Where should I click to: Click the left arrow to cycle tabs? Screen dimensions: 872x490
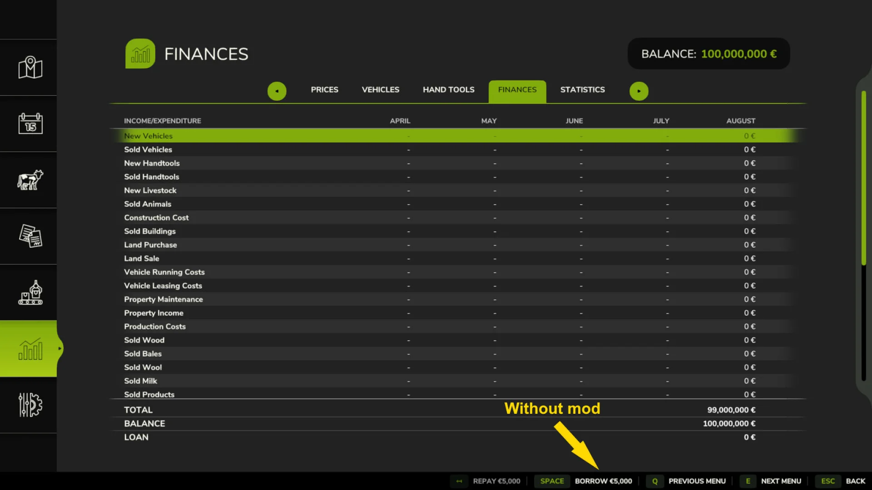(x=277, y=91)
